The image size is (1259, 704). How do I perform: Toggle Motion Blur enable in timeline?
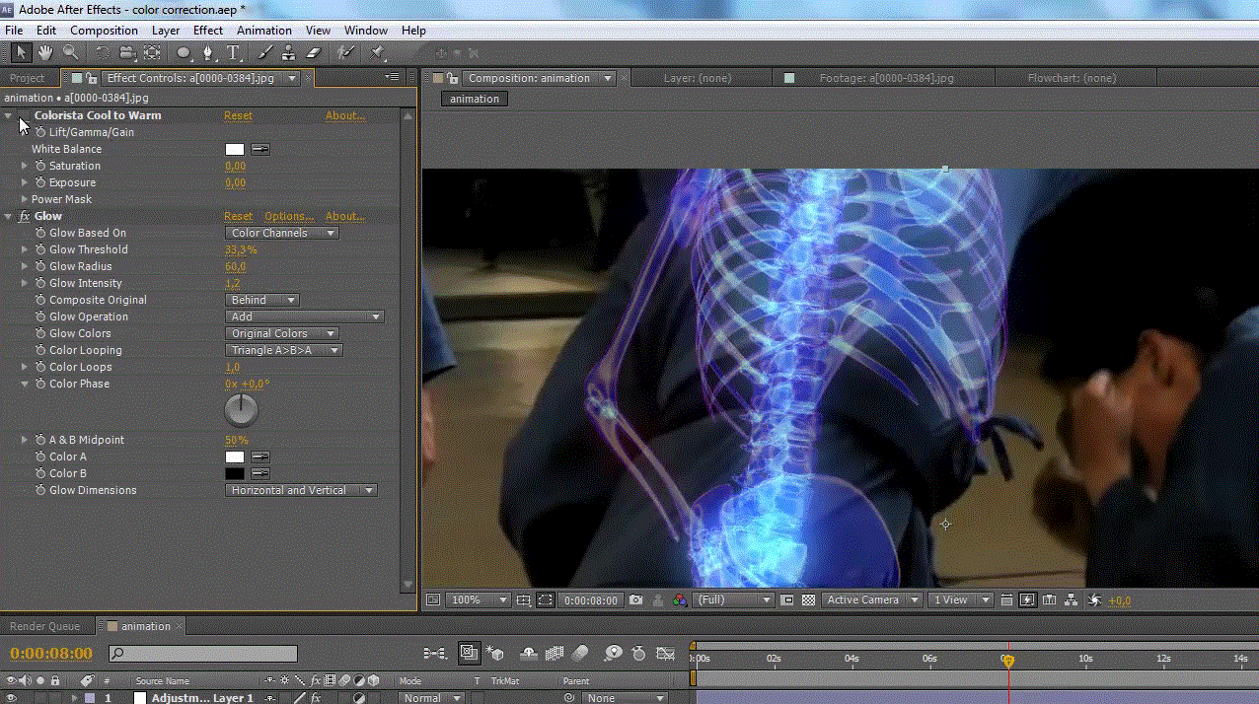point(580,653)
